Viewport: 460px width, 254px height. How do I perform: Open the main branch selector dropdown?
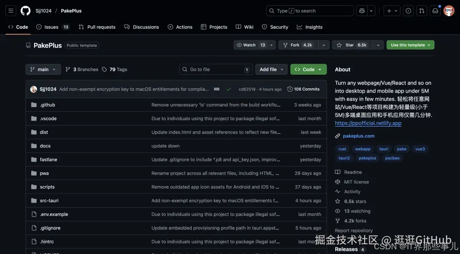click(x=43, y=69)
